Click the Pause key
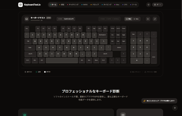Viewport: 182px width, 116px height. [124, 29]
